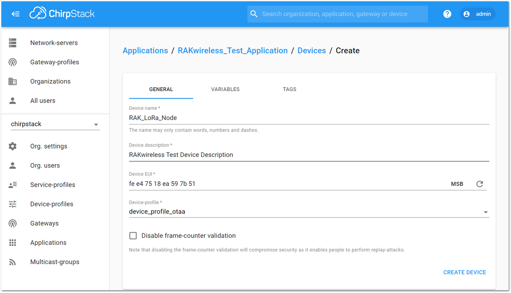Click the Org. users person icon
This screenshot has height=293, width=511.
(13, 165)
